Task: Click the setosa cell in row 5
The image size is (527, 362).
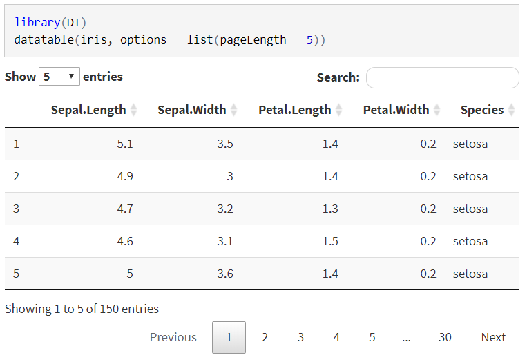Action: 470,274
